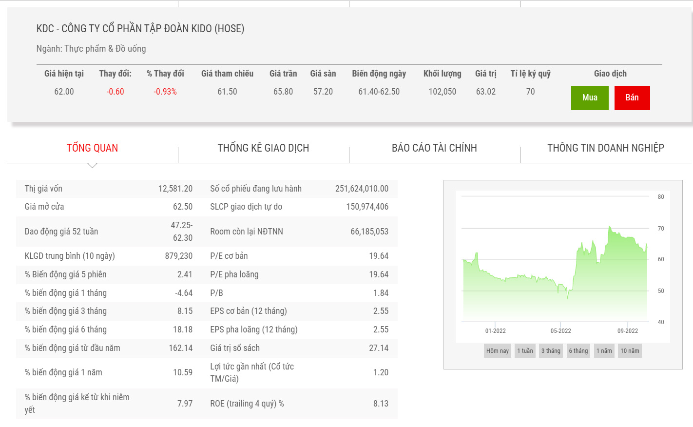This screenshot has width=693, height=427.
Task: Click the KDC company title heading
Action: 140,29
